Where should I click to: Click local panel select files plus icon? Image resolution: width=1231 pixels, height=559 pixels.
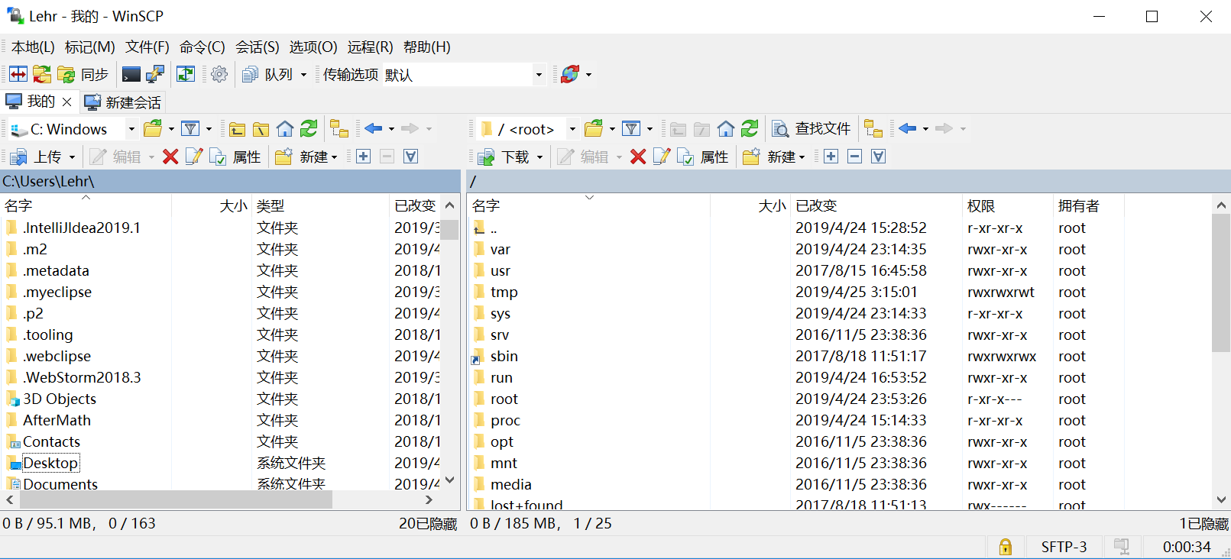pyautogui.click(x=364, y=157)
